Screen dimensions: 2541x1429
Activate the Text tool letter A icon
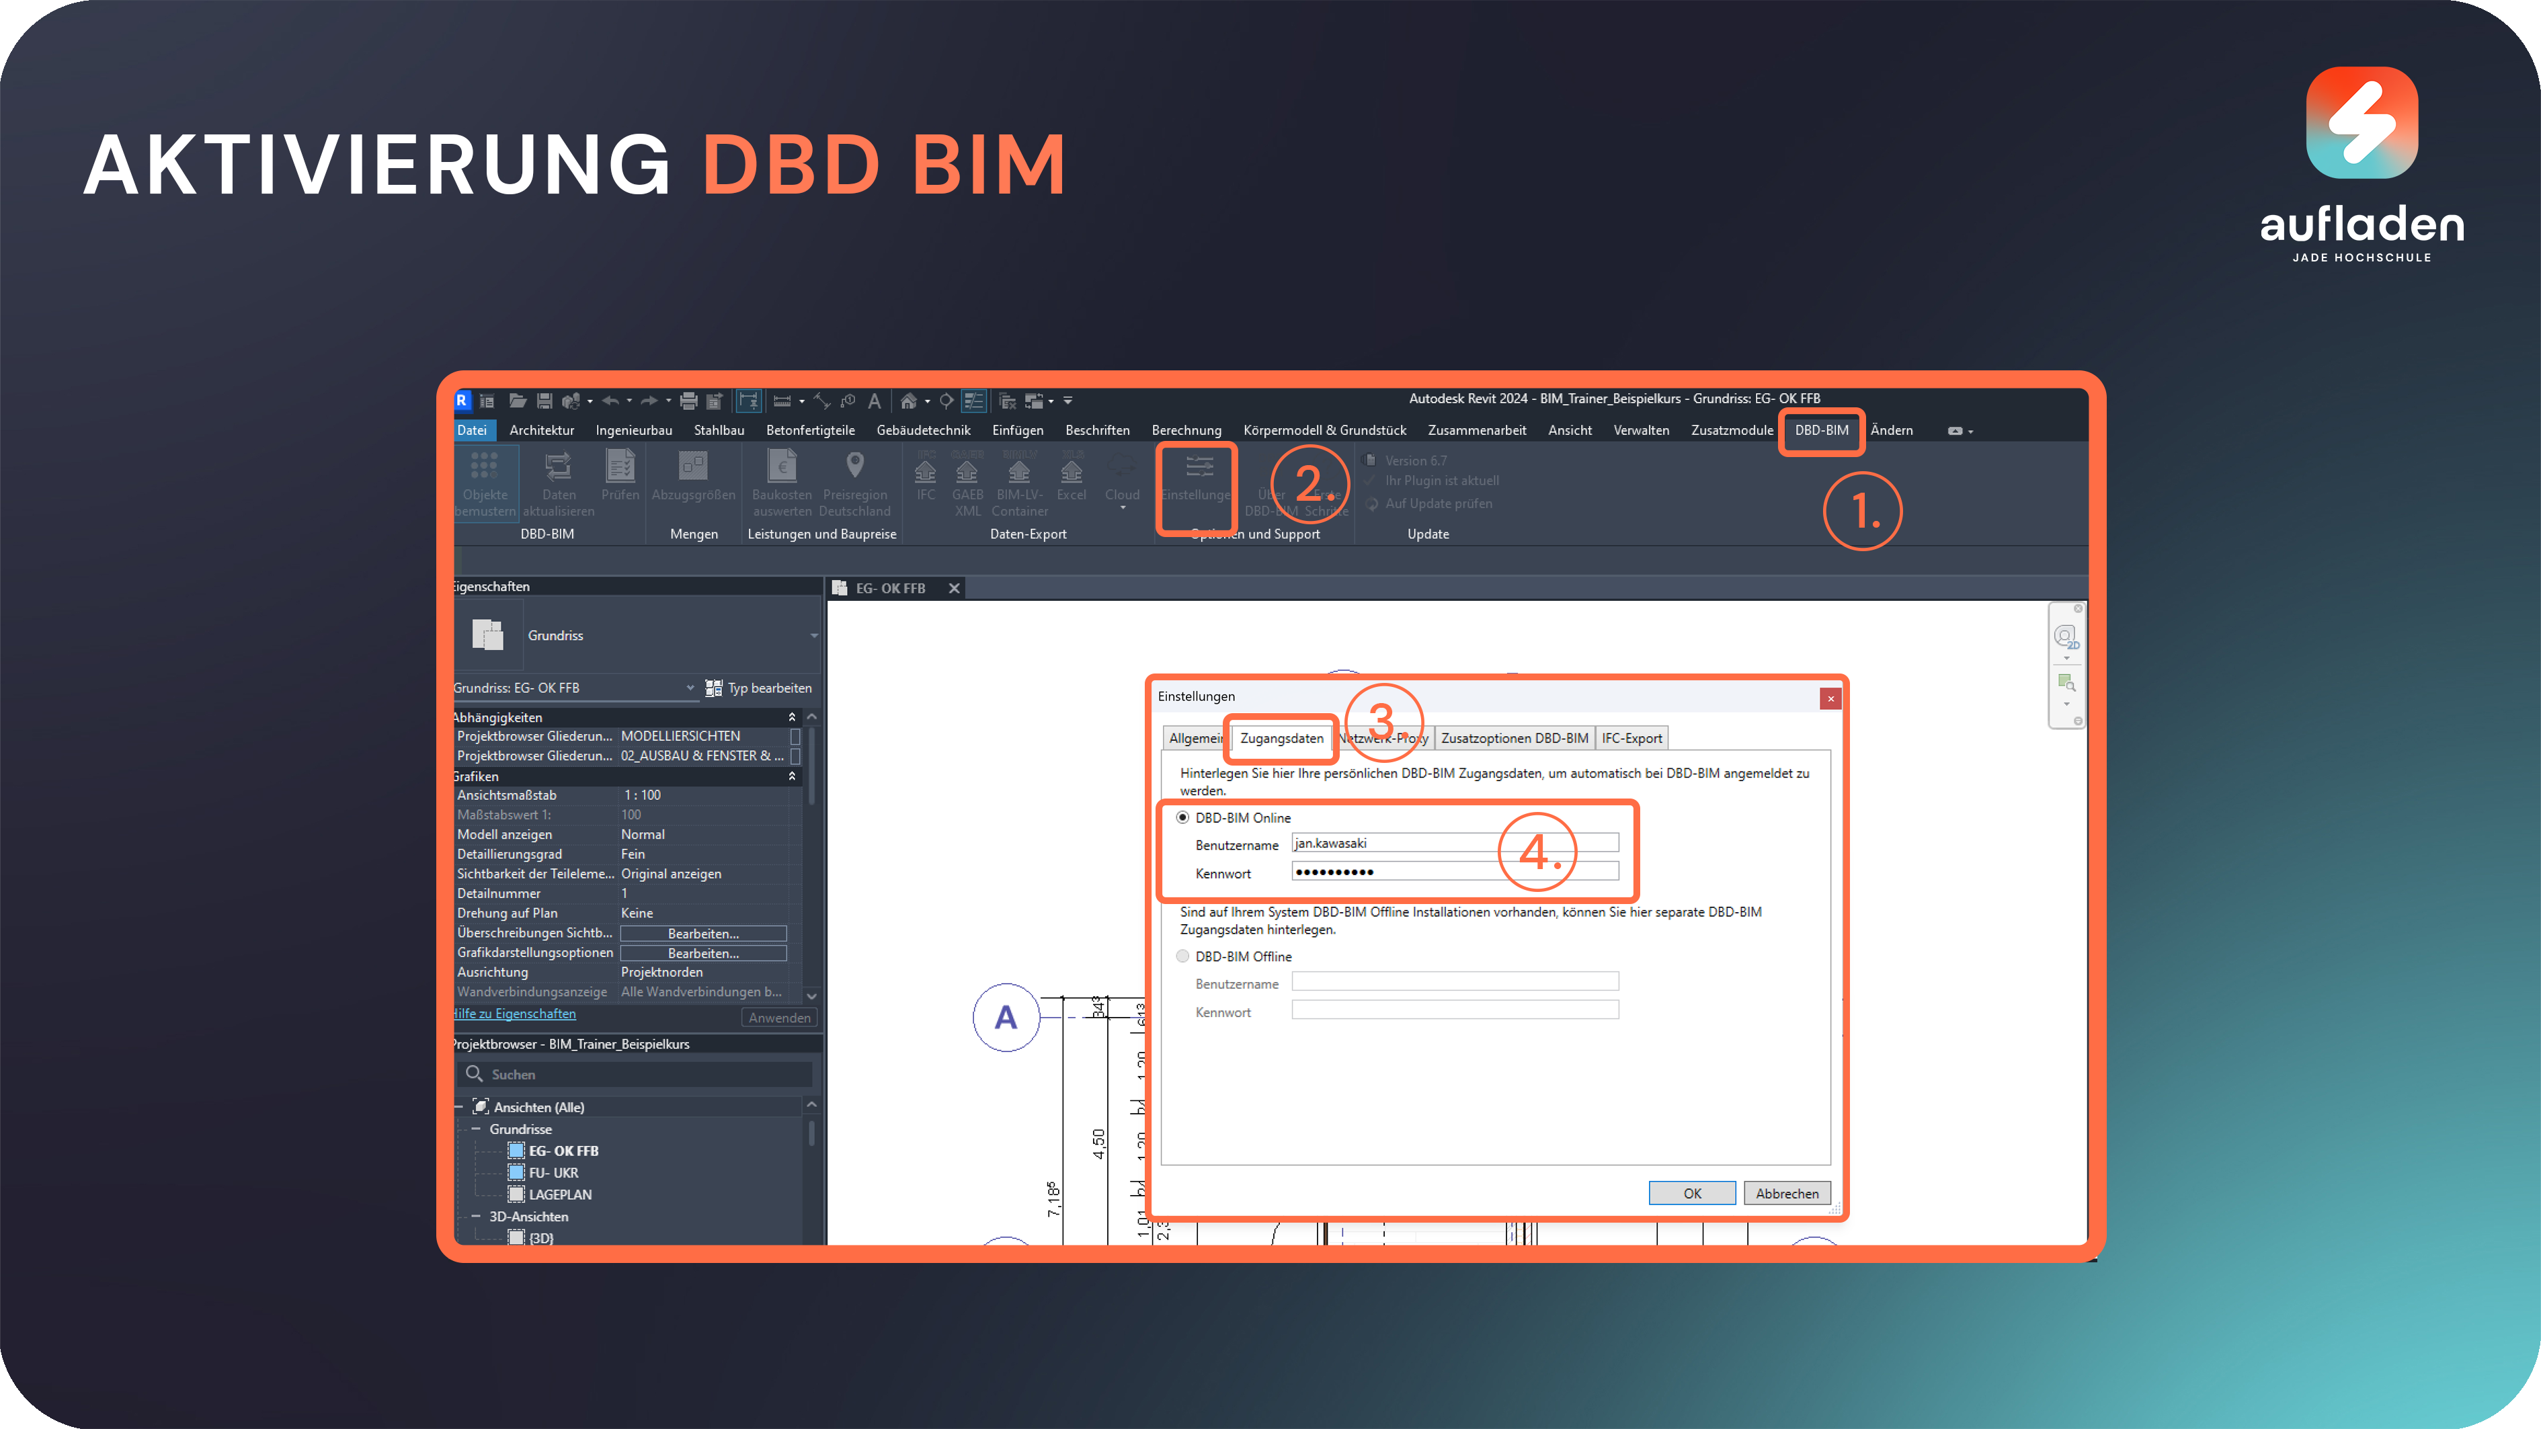pos(874,401)
